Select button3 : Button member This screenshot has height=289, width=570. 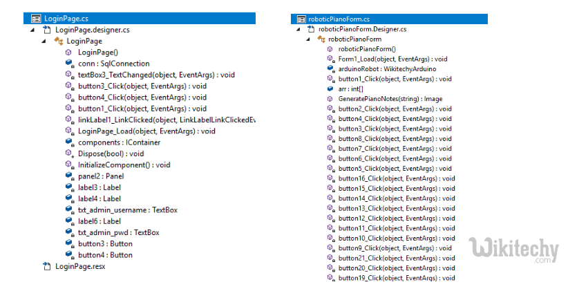(x=105, y=244)
